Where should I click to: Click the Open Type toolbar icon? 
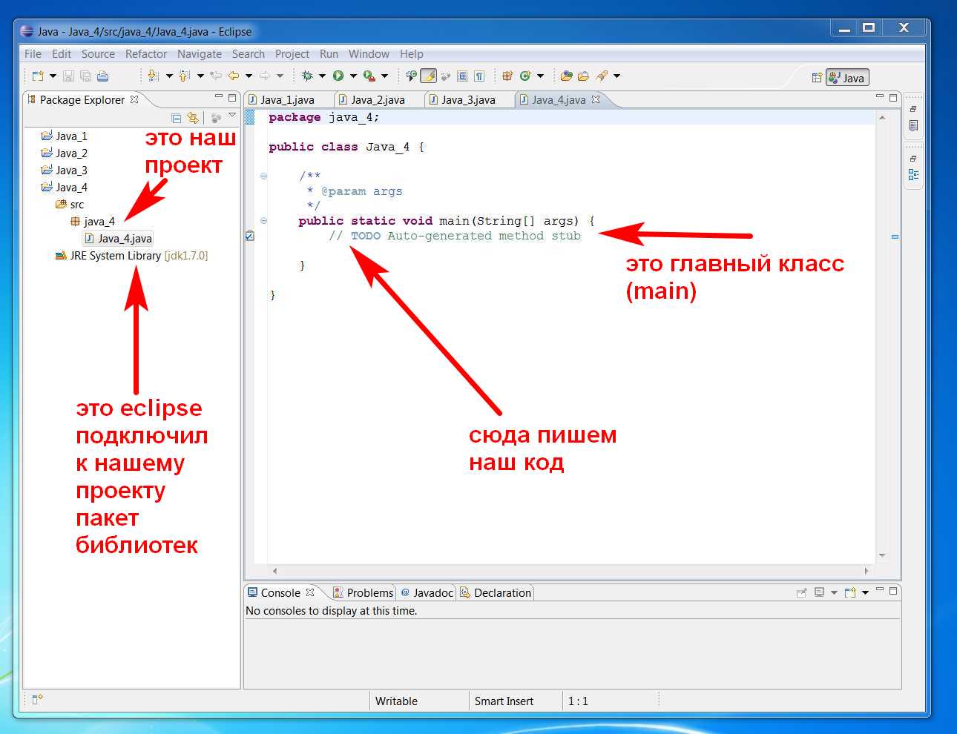[566, 76]
